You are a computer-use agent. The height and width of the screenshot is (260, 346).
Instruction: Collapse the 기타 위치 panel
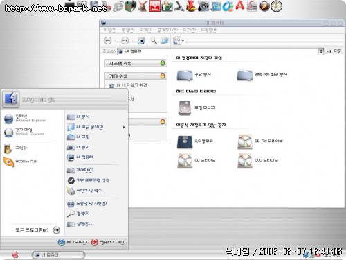click(163, 76)
